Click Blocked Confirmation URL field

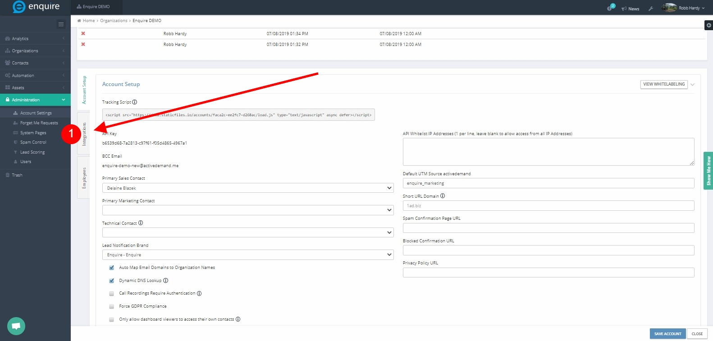pyautogui.click(x=548, y=250)
